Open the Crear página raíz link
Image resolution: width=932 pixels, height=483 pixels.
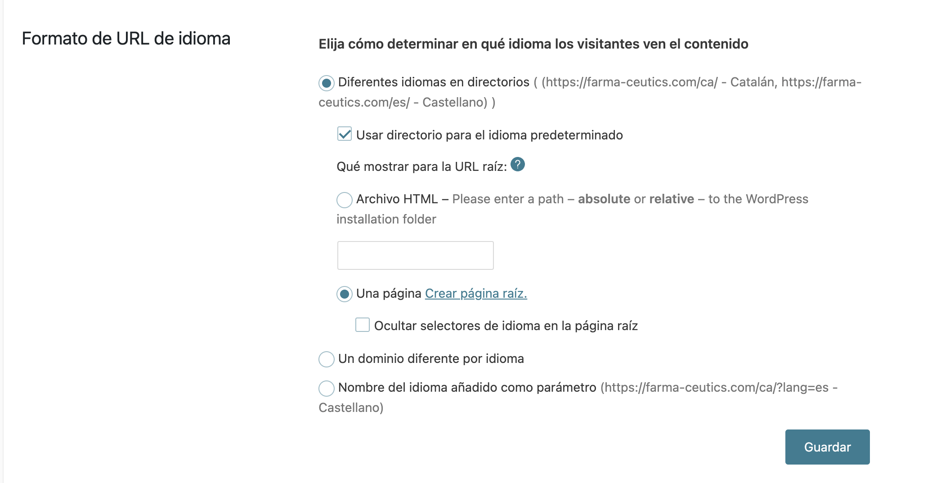476,294
